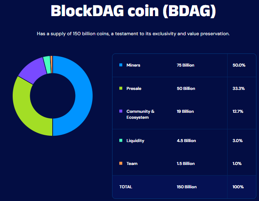Click the Miners row label
The image size is (259, 201).
tap(133, 65)
